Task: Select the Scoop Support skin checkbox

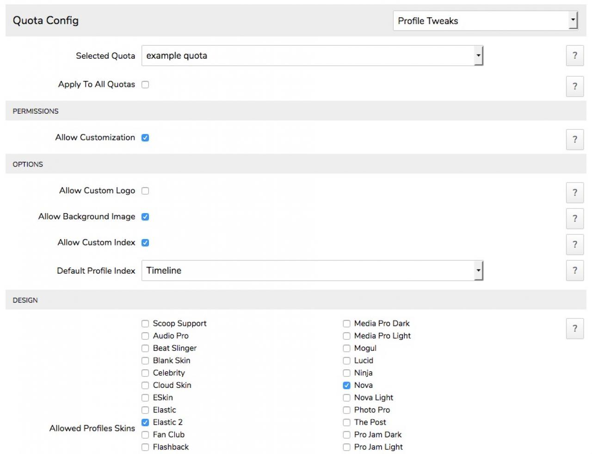Action: pyautogui.click(x=145, y=324)
